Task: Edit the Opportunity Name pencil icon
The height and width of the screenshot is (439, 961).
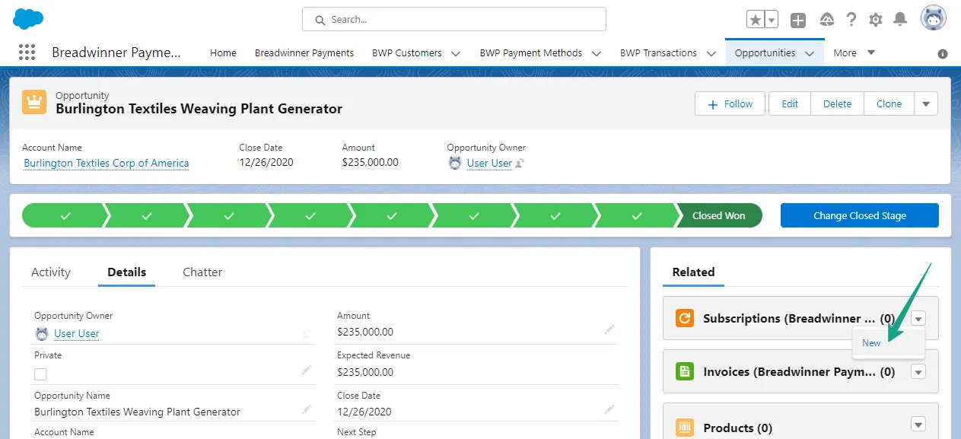Action: [x=307, y=409]
